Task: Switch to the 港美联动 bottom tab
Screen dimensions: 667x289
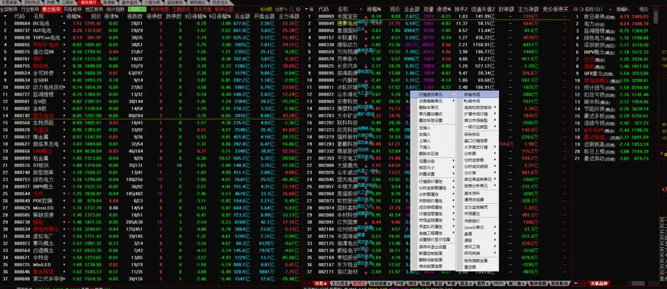Action: tap(558, 283)
